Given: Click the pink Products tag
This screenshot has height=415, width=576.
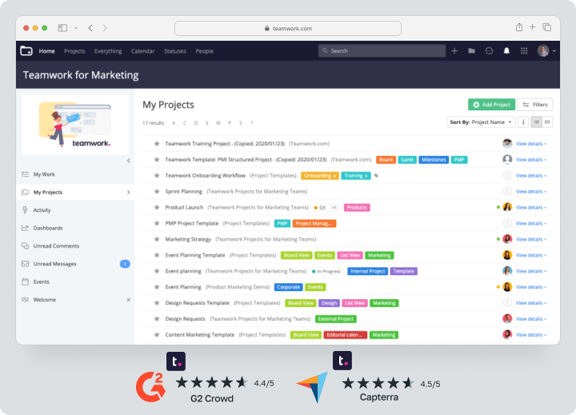Looking at the screenshot, I should pyautogui.click(x=357, y=208).
